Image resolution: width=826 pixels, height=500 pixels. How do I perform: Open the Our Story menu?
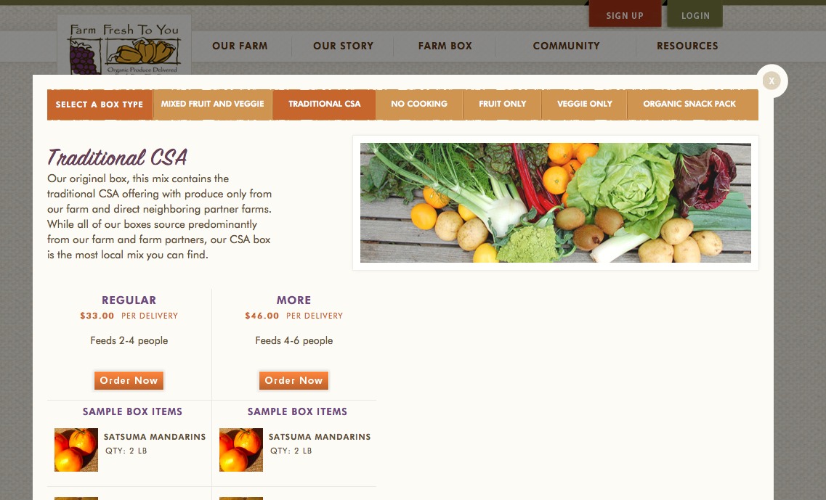point(343,46)
